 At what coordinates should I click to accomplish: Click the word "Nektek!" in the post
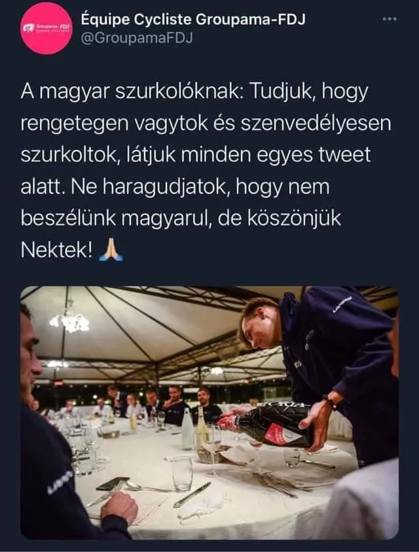pyautogui.click(x=58, y=250)
